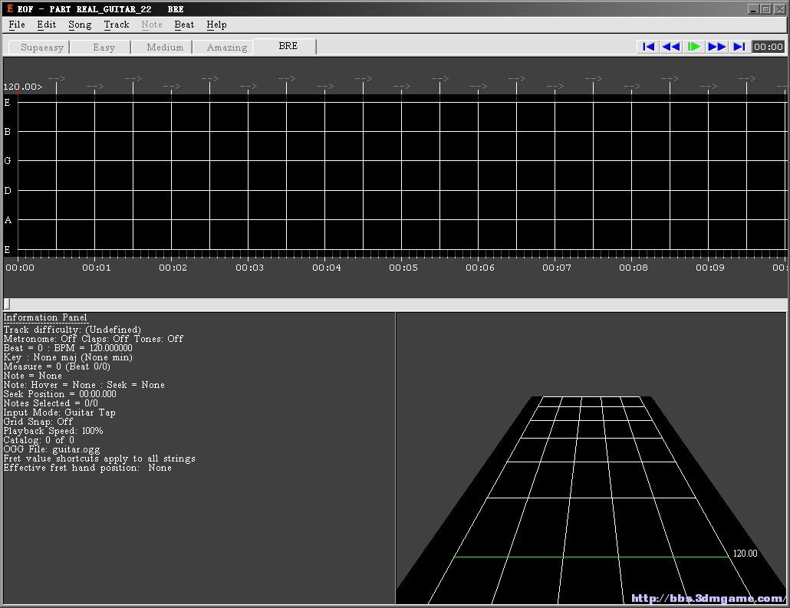Click the 'Notes Selected = 0/0' line
This screenshot has width=790, height=608.
[x=51, y=403]
